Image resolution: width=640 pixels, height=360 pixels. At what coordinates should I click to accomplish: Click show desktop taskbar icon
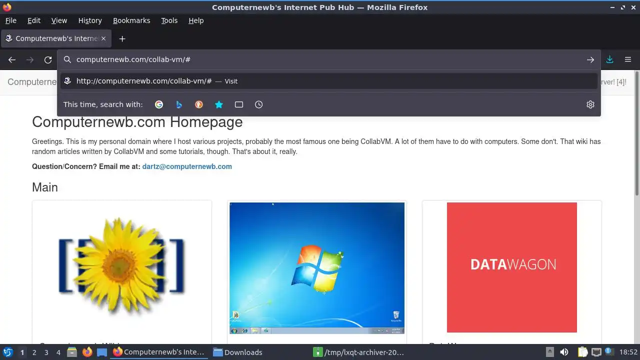(x=102, y=352)
